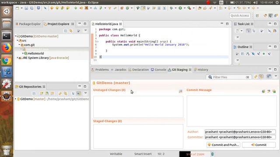280x157 pixels.
Task: Toggle Hide Fields icon in Outline toolbar
Action: coord(253,54)
